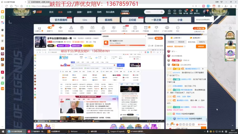Open the AD 星海任务 icon
The width and height of the screenshot is (238, 134).
pos(92,28)
